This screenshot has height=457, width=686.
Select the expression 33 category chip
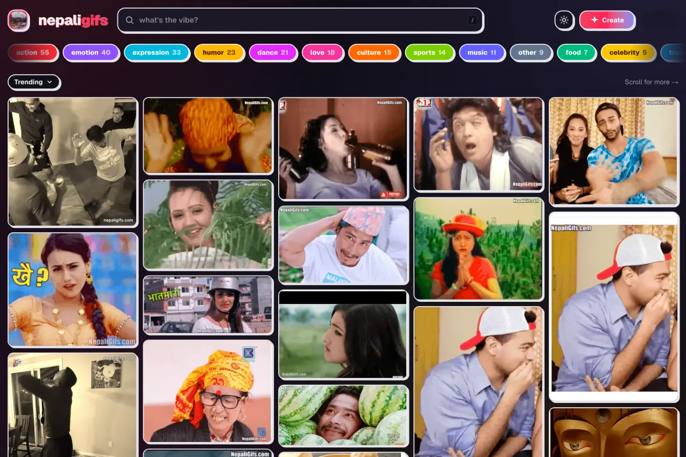pos(156,52)
